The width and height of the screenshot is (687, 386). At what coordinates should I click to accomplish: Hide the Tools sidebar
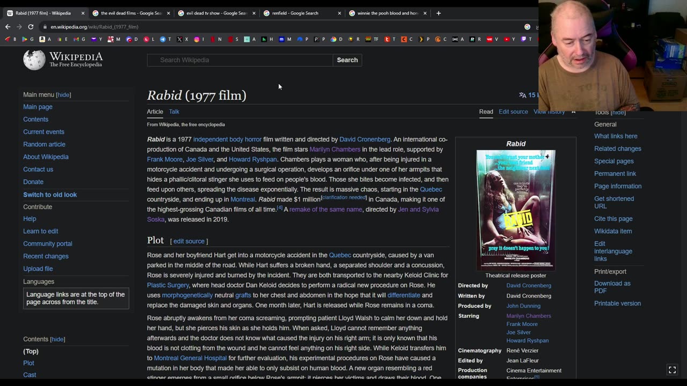point(618,112)
